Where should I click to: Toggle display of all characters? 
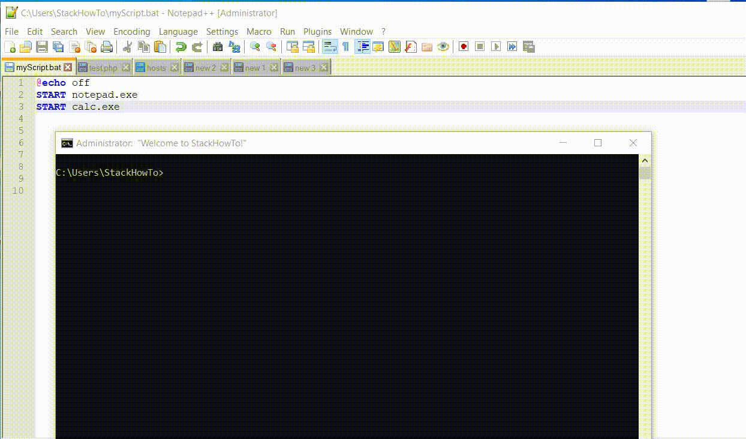click(x=345, y=46)
